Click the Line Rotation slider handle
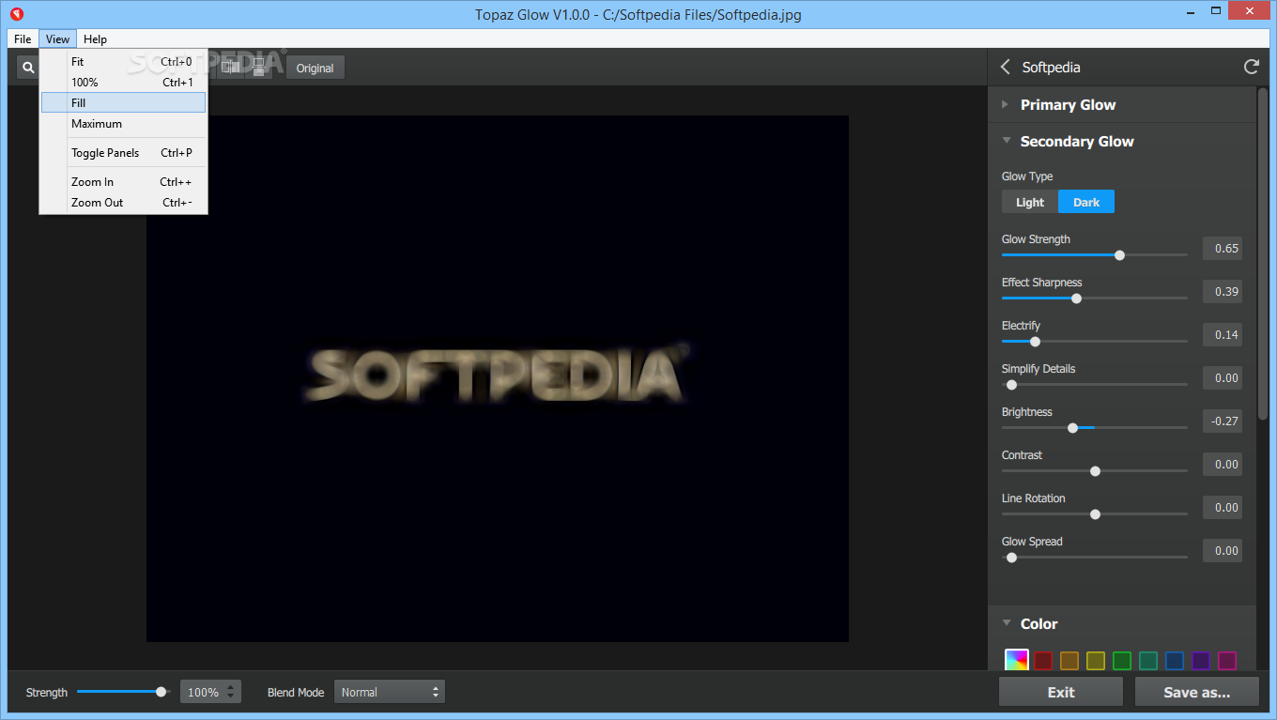Image resolution: width=1277 pixels, height=720 pixels. 1095,514
